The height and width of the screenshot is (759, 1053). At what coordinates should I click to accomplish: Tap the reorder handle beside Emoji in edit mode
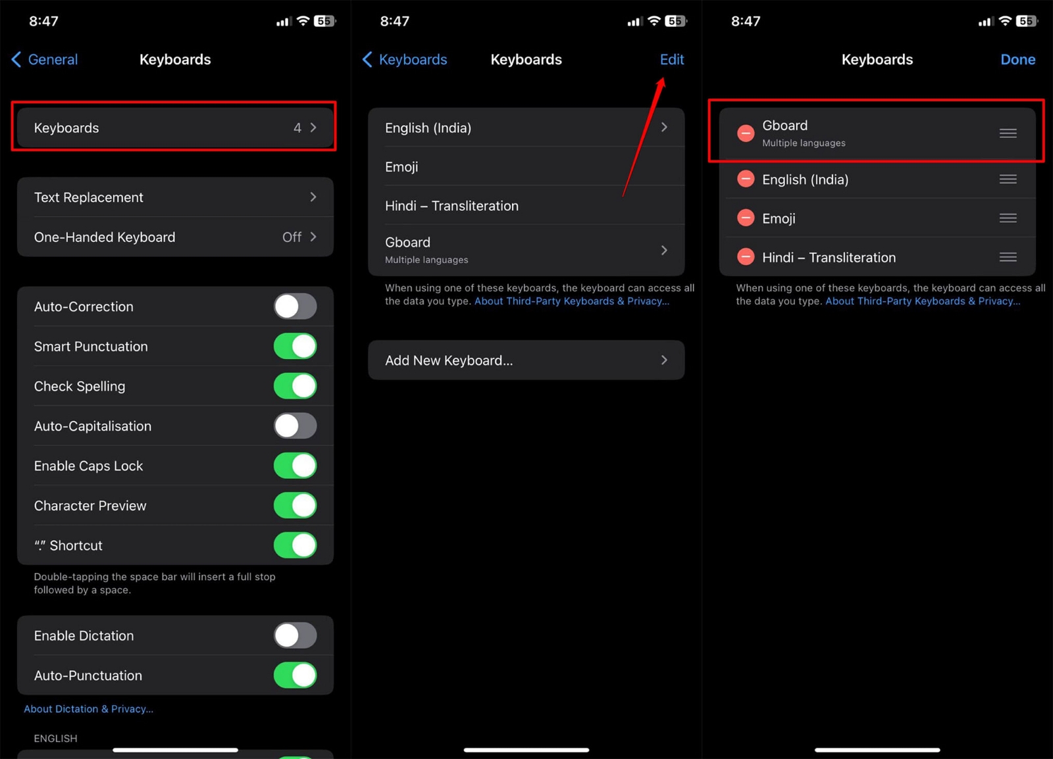tap(1008, 218)
